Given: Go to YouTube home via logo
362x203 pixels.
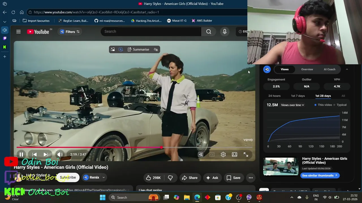Looking at the screenshot, I should pos(38,32).
